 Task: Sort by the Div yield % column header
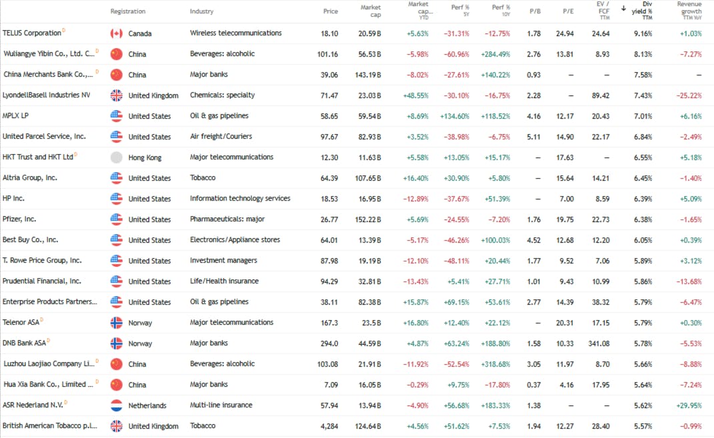point(642,11)
